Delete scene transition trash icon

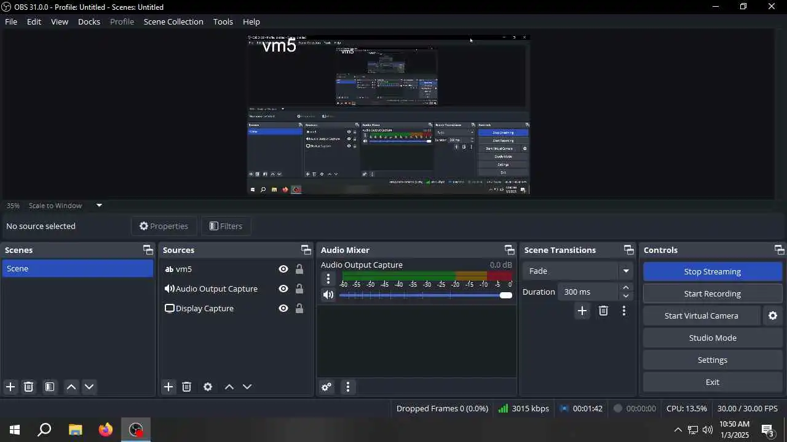point(604,311)
